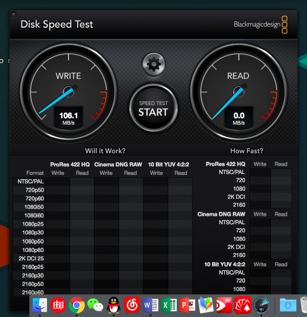Viewport: 307px width, 317px height.
Task: Close the Disk Speed Test window
Action: [13, 14]
